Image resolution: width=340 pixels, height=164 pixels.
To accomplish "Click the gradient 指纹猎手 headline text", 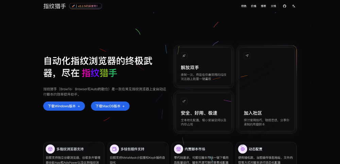I will [100, 73].
